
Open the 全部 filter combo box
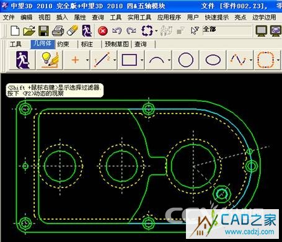[227, 31]
